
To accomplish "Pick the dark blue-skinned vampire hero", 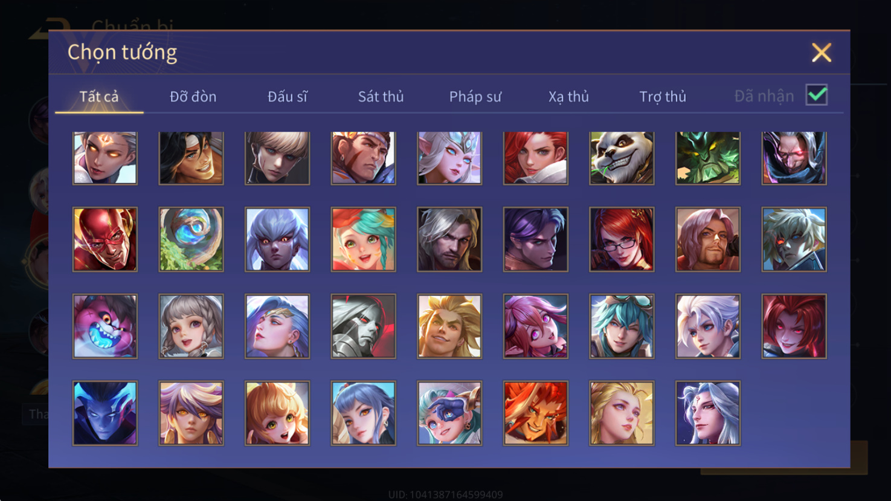I will [x=105, y=413].
